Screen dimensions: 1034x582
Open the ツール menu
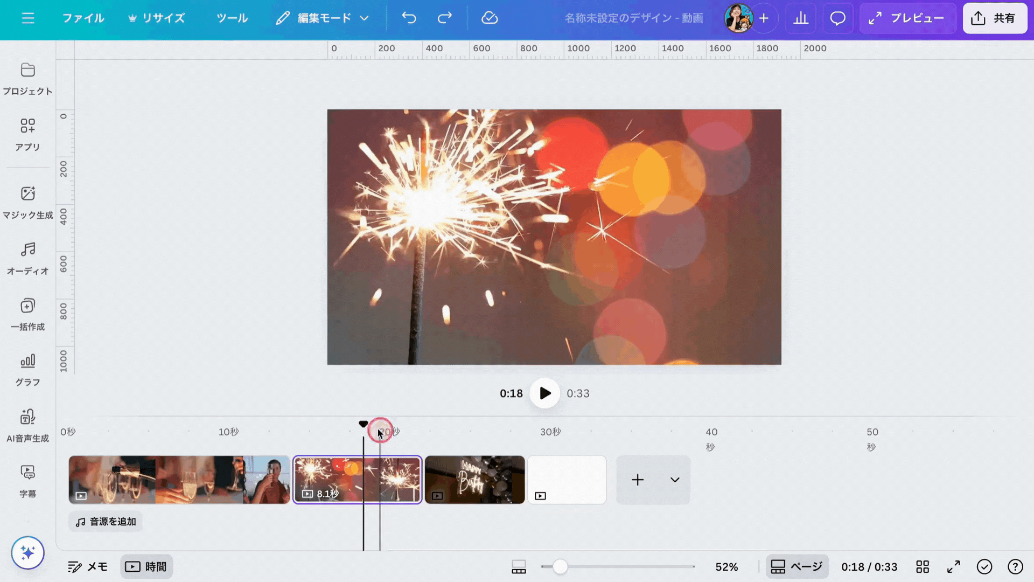pyautogui.click(x=232, y=18)
